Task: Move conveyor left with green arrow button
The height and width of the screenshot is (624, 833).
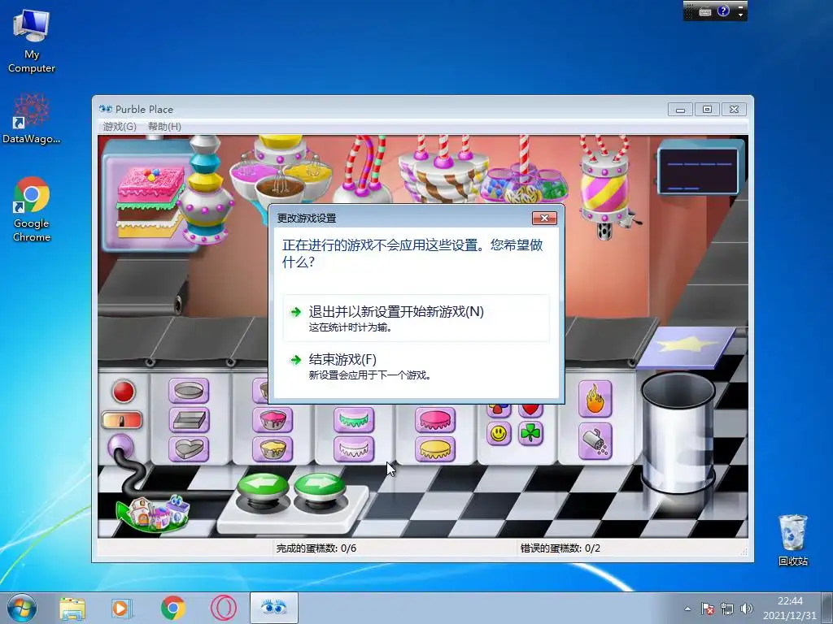Action: pos(263,487)
